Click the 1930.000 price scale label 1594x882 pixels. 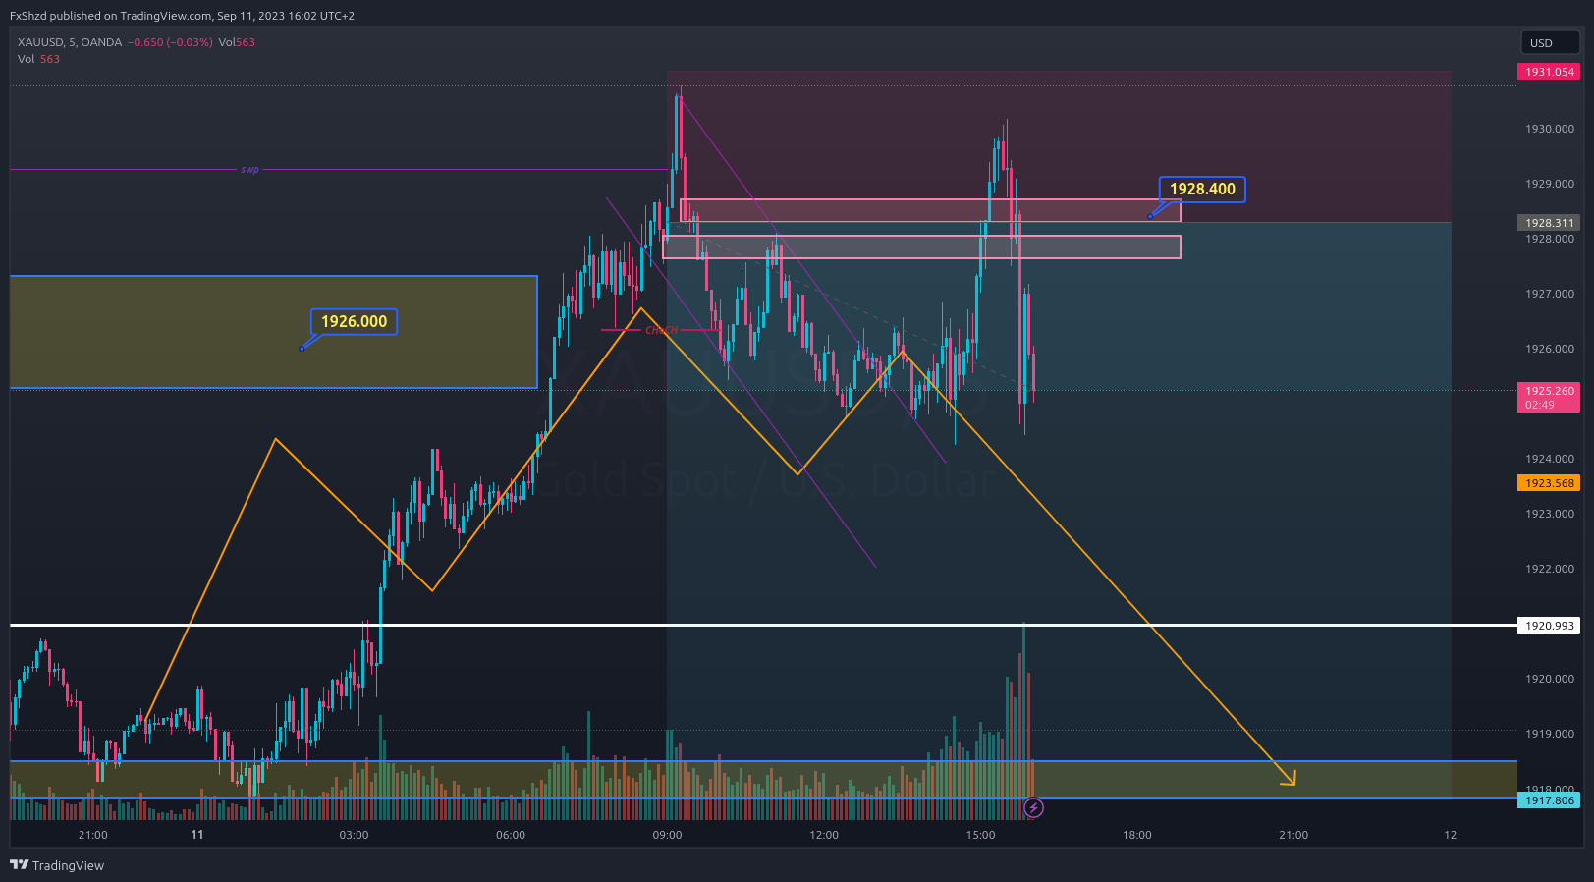coord(1549,129)
